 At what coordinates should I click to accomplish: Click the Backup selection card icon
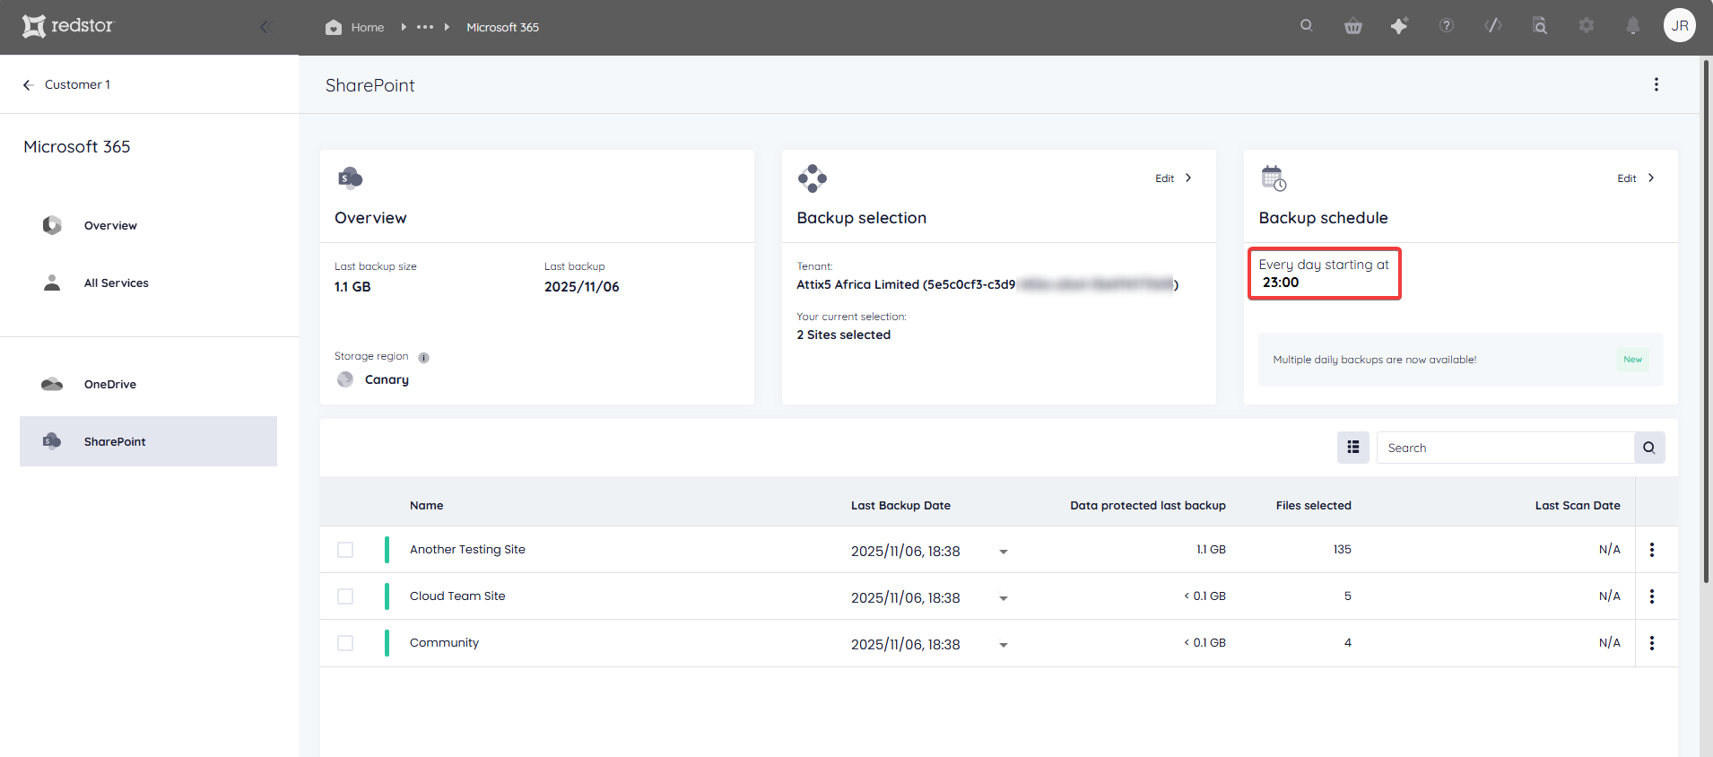point(813,178)
